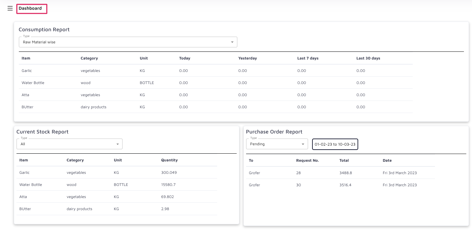Click the Consumption Report dropdown arrow
This screenshot has width=472, height=231.
(x=232, y=42)
